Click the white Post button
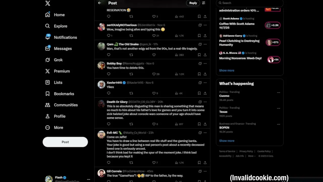The width and height of the screenshot is (323, 182). pos(65,142)
